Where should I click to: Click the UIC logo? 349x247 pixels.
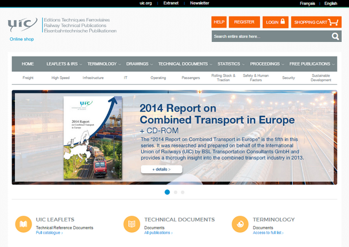22,25
